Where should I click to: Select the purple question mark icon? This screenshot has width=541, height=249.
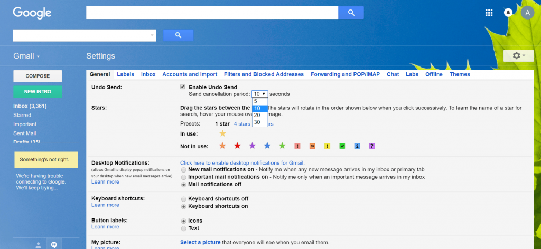pyautogui.click(x=372, y=146)
